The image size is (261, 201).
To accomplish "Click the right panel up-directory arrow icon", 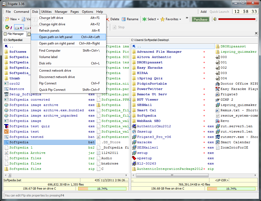I will click(x=134, y=46).
